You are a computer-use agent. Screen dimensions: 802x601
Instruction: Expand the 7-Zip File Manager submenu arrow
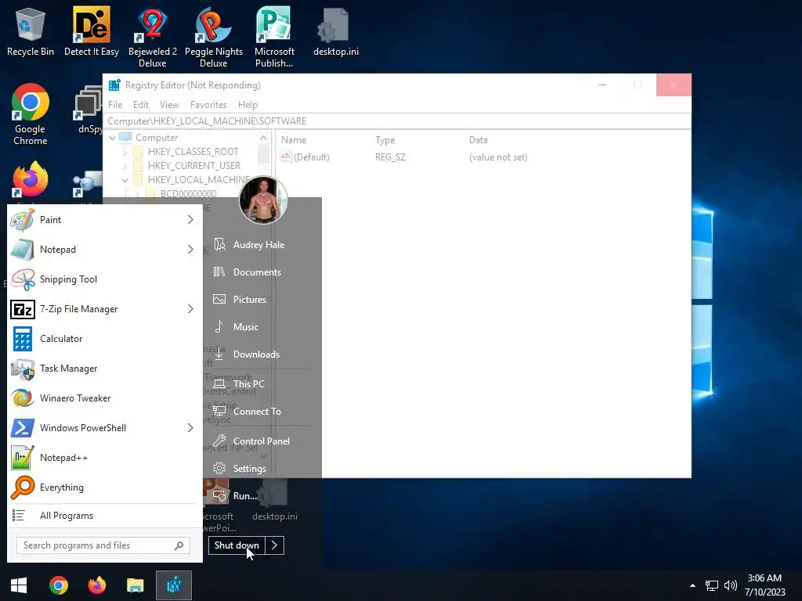190,308
